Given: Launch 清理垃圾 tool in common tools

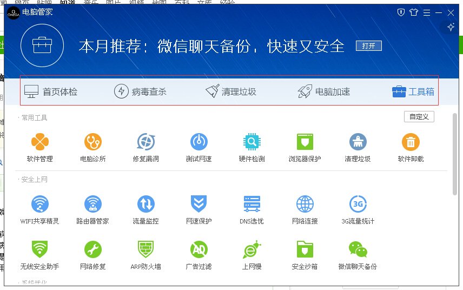Looking at the screenshot, I should tap(358, 147).
